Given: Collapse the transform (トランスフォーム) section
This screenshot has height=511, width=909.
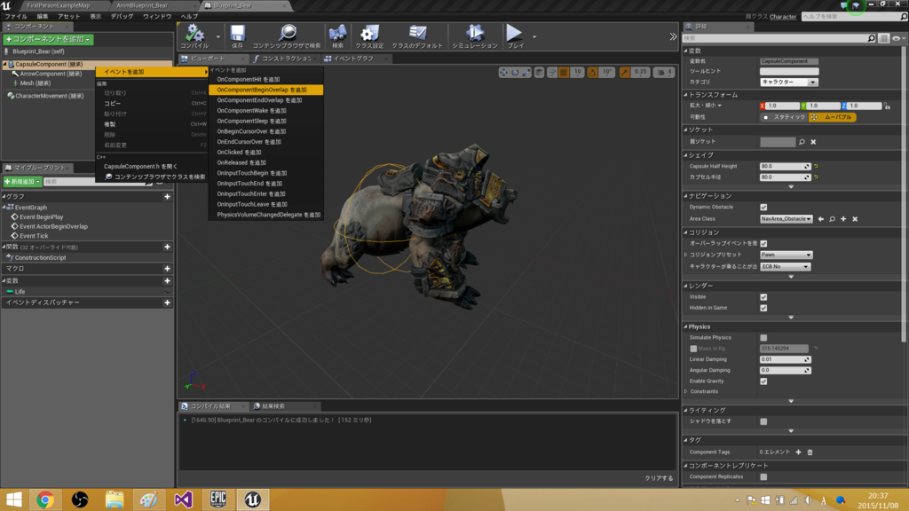Looking at the screenshot, I should click(x=686, y=94).
